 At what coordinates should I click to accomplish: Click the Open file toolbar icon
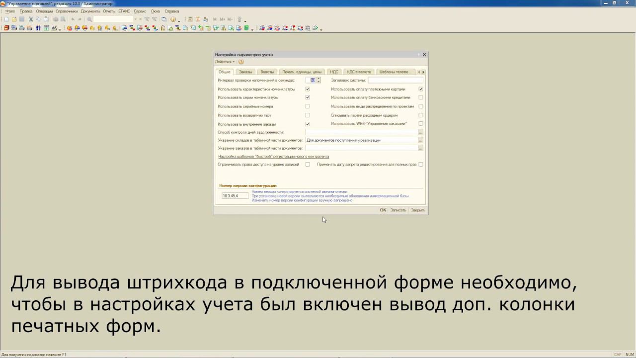14,19
